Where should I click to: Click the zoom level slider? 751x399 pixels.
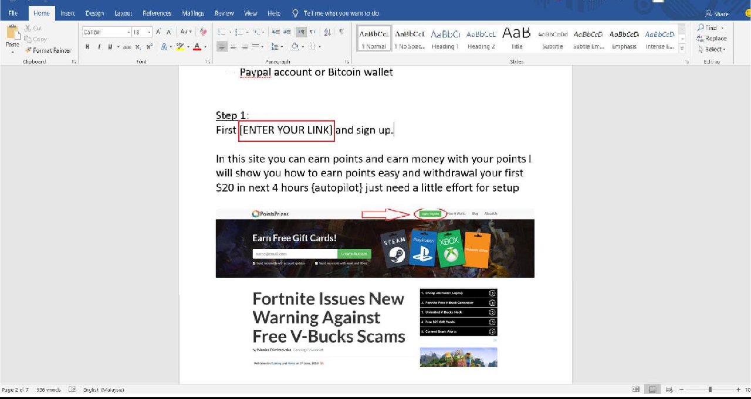[x=710, y=390]
